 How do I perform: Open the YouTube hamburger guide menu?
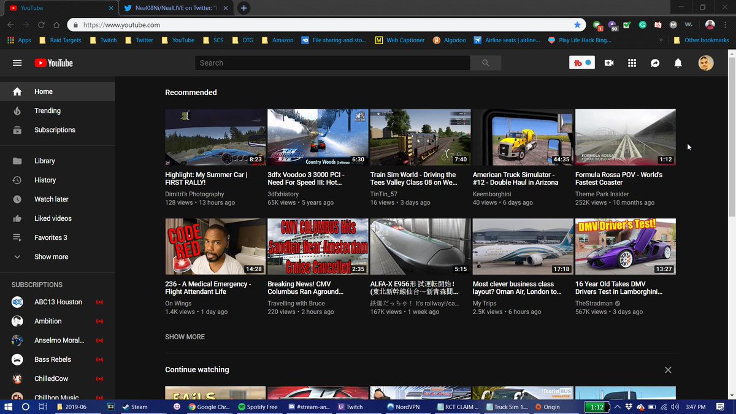(17, 63)
